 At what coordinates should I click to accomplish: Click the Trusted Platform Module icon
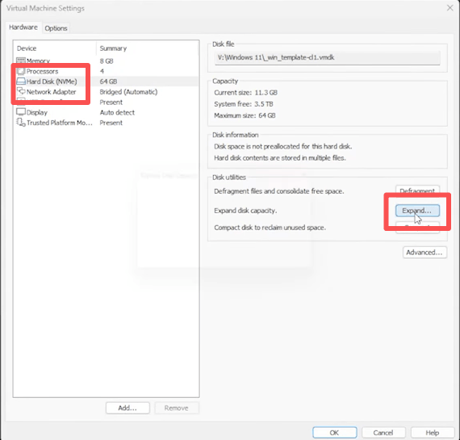click(x=21, y=123)
